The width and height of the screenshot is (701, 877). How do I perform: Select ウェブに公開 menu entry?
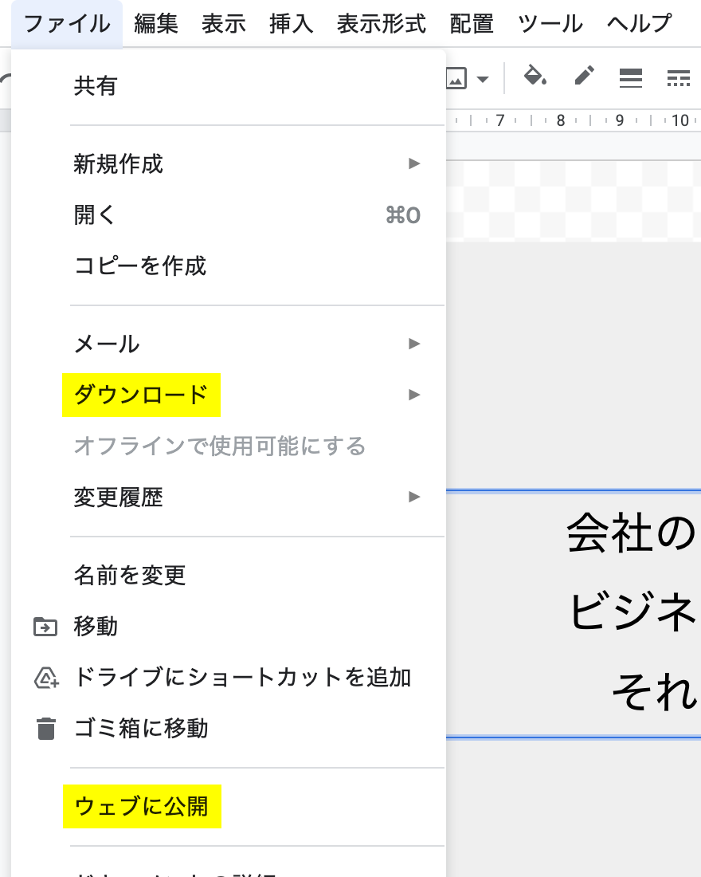point(142,807)
